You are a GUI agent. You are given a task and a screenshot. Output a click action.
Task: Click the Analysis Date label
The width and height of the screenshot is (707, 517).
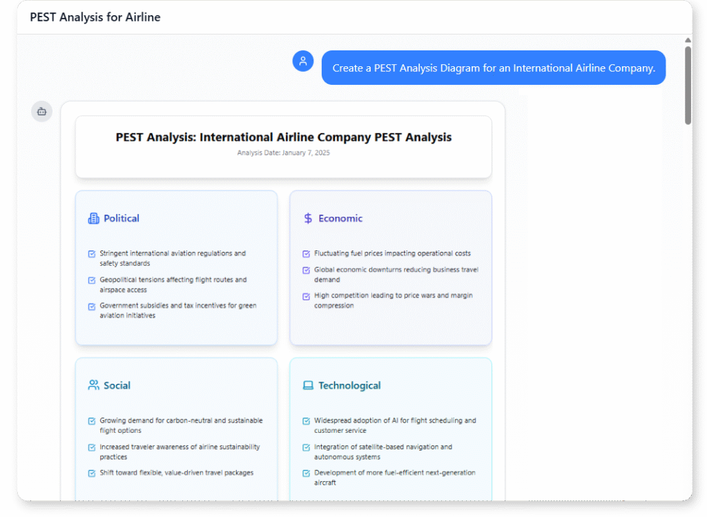pyautogui.click(x=283, y=153)
